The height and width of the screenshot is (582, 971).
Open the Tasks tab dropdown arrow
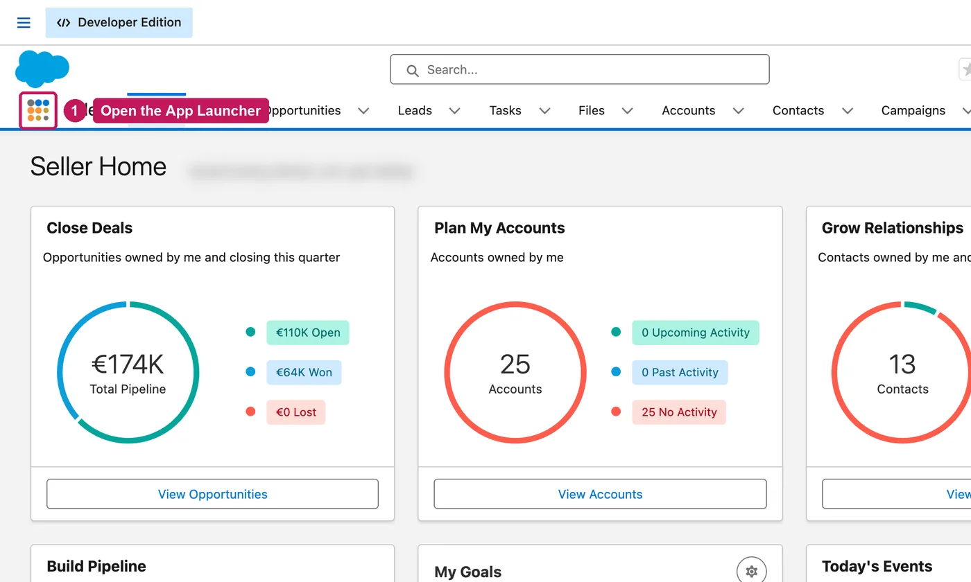tap(545, 111)
